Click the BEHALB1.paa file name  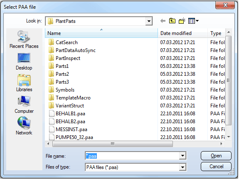[x=70, y=114]
